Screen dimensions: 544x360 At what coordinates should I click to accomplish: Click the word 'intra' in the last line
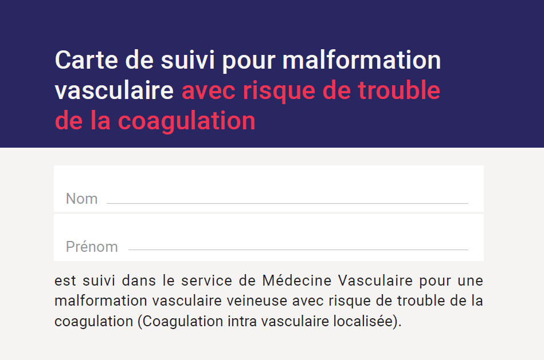(242, 321)
